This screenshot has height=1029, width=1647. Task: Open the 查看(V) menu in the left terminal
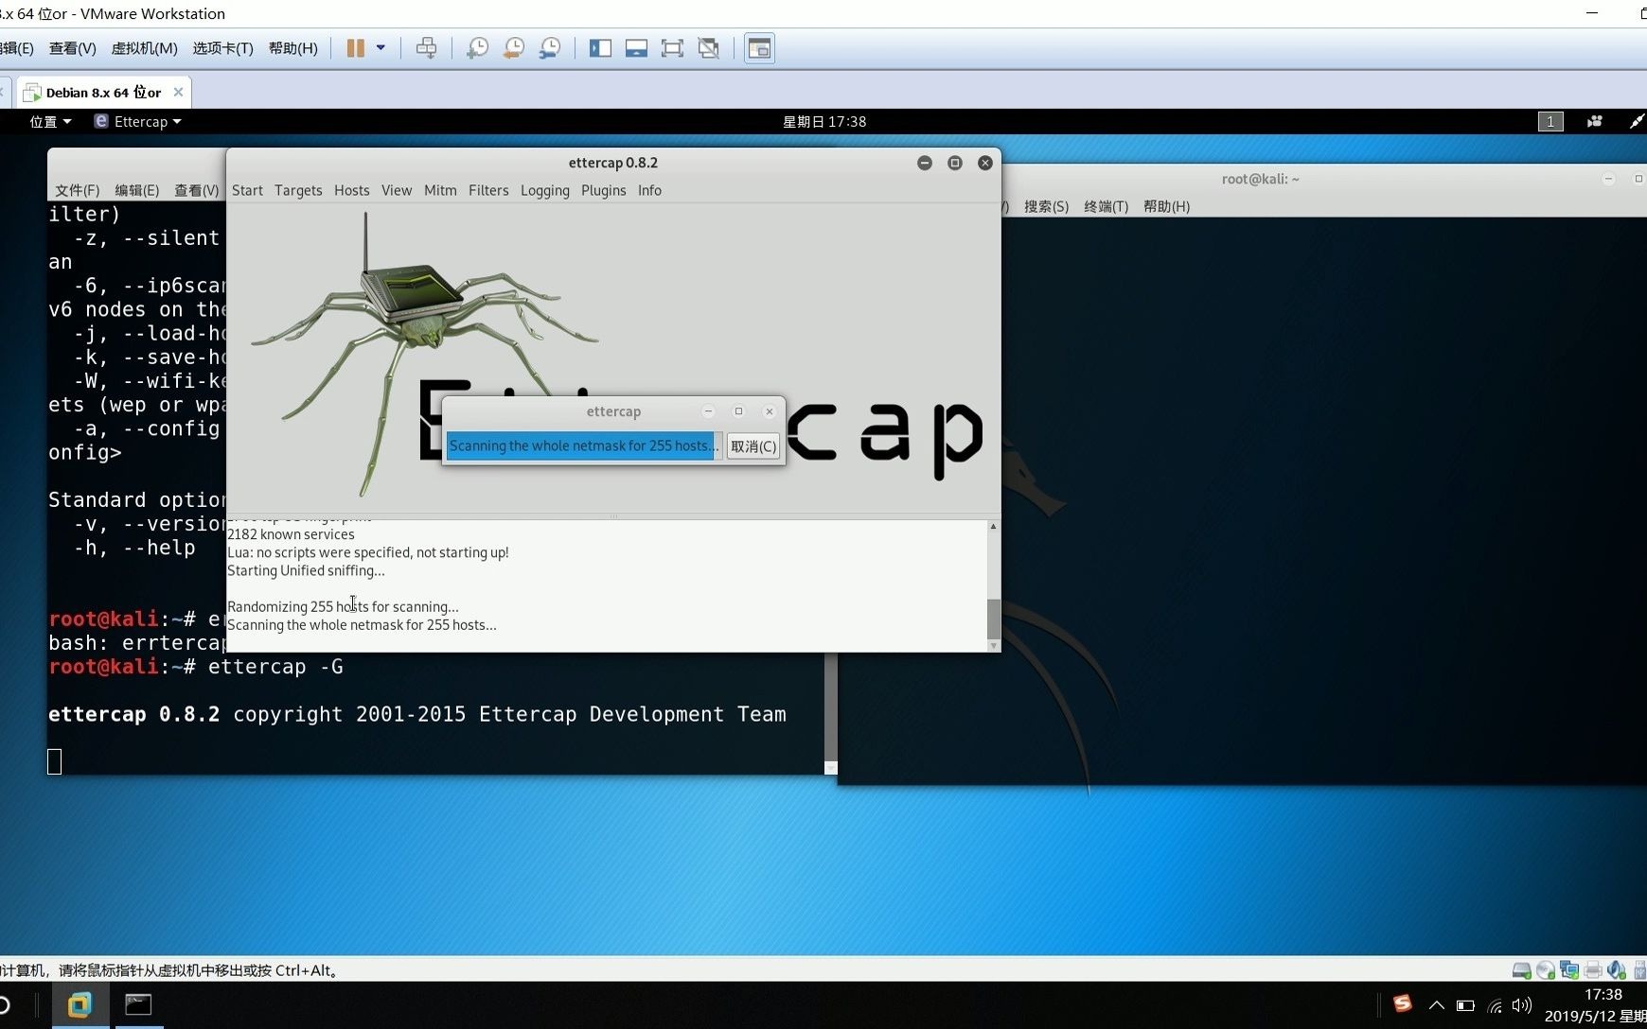pos(196,190)
